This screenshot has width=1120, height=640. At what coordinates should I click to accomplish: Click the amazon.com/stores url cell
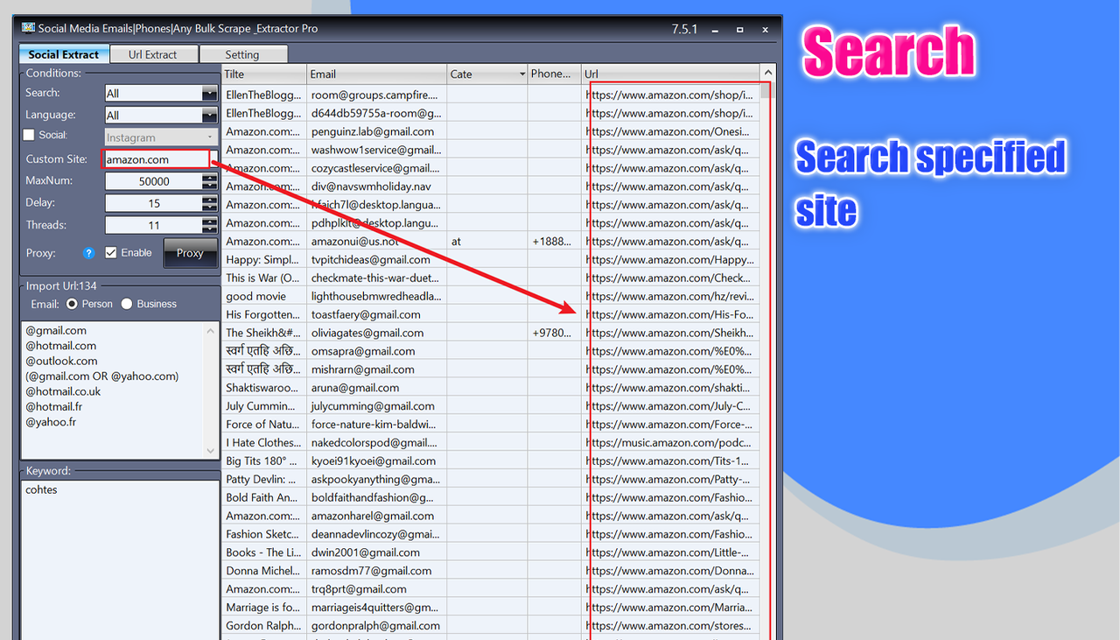[670, 626]
